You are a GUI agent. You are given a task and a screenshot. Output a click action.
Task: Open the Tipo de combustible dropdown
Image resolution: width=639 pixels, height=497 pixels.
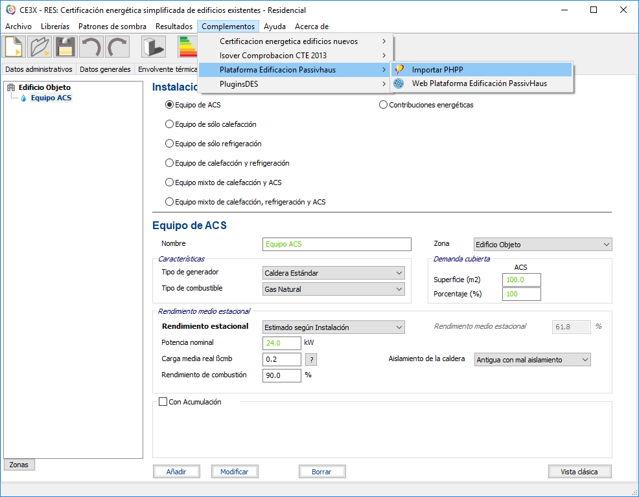coord(334,289)
